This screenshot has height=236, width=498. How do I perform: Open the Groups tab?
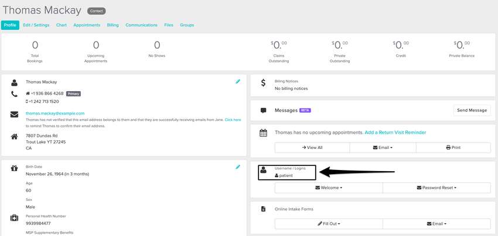pyautogui.click(x=187, y=25)
